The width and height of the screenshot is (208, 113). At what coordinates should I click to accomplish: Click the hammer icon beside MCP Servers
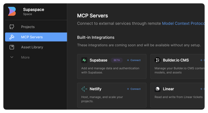tap(12, 37)
